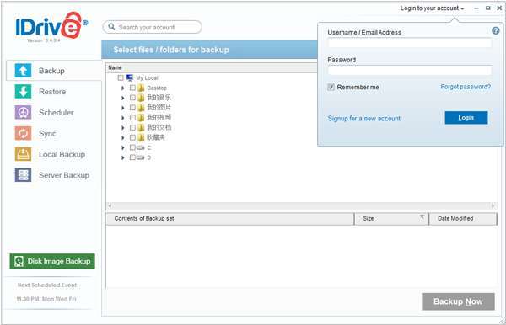Click the 收藏夹 folder icon

141,137
